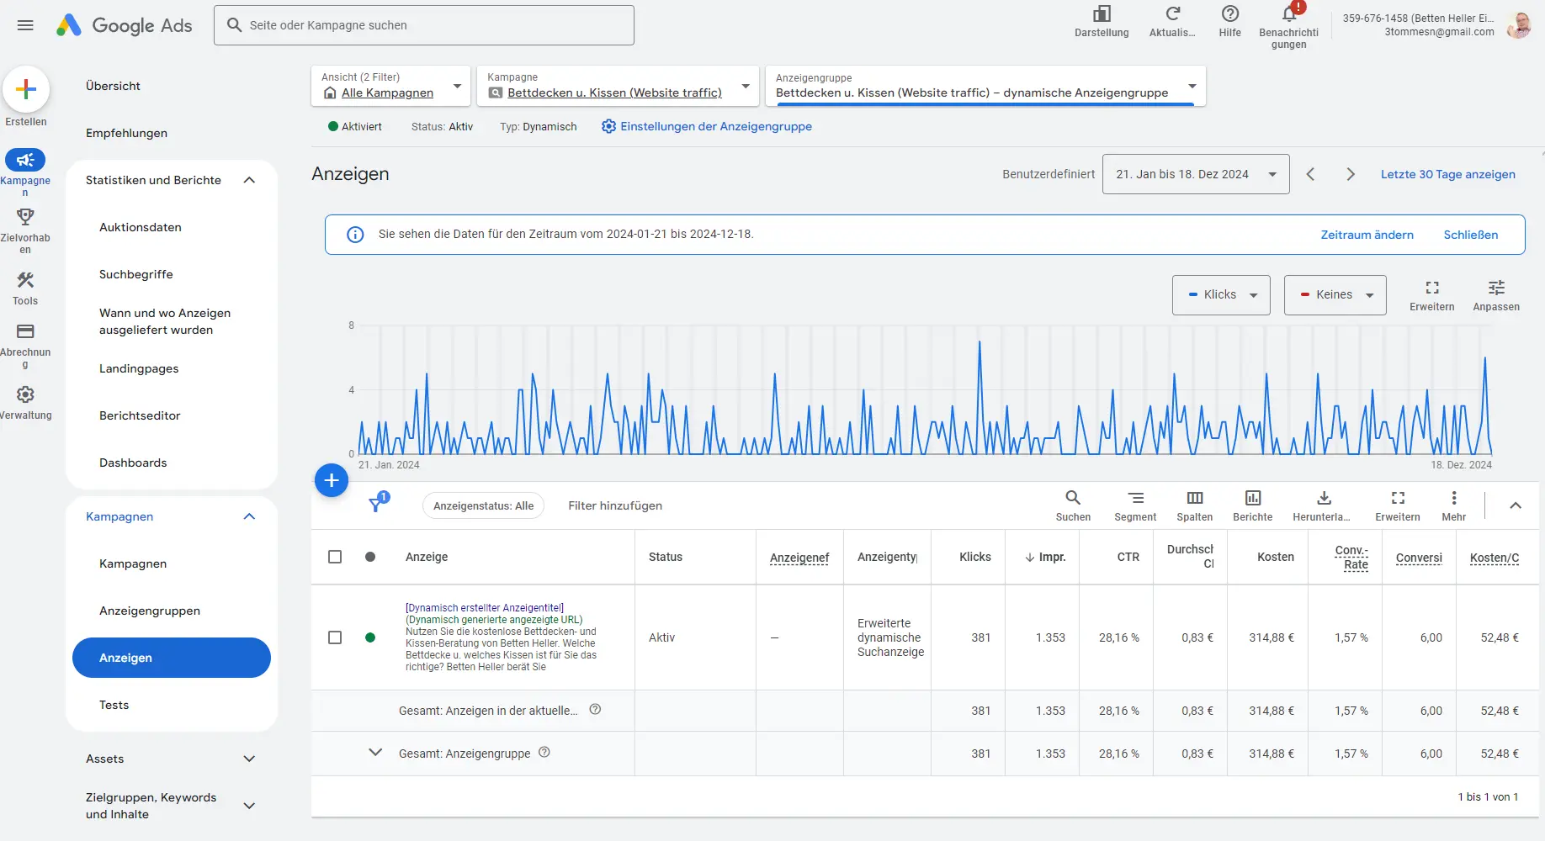This screenshot has width=1545, height=841.
Task: Open the hamburger main menu
Action: [25, 25]
